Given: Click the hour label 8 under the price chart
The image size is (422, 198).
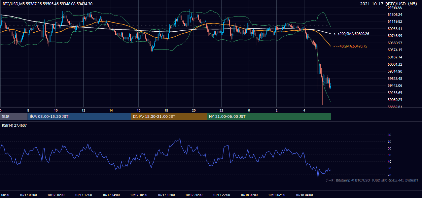Looking at the screenshot, I should point(28,110).
